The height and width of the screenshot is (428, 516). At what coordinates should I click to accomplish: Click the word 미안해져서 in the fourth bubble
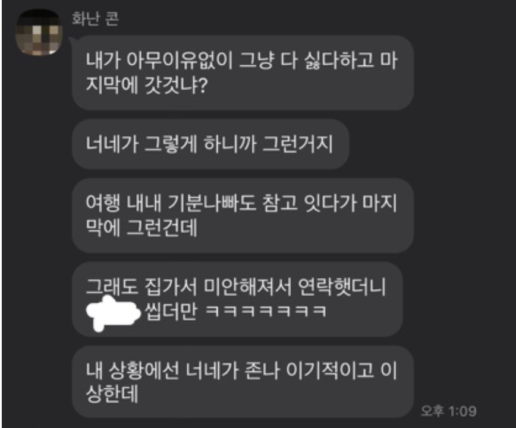pyautogui.click(x=247, y=287)
